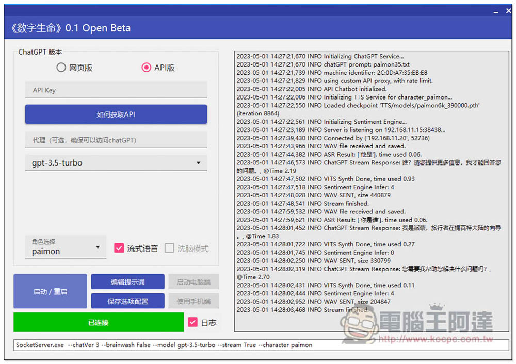This screenshot has width=516, height=364.
Task: Click the 代理 proxy input field
Action: coord(116,140)
